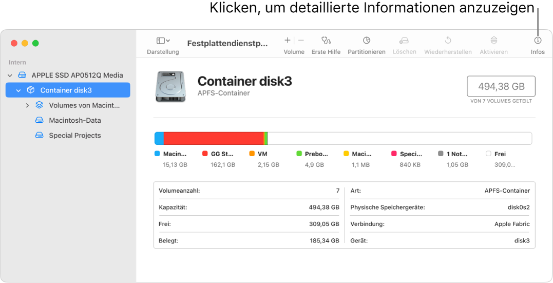Viewport: 553px width, 283px height.
Task: Click the Wiederherstellen restore icon
Action: coord(448,40)
